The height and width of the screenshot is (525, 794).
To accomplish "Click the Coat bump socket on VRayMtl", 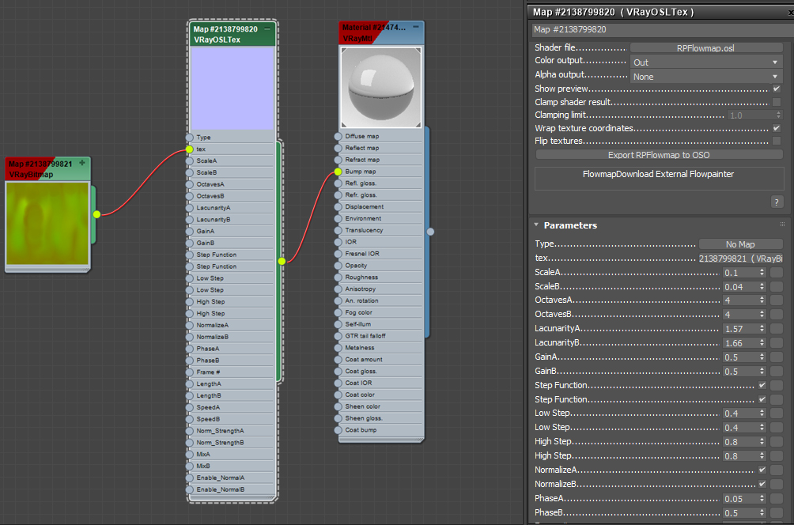I will [x=338, y=430].
